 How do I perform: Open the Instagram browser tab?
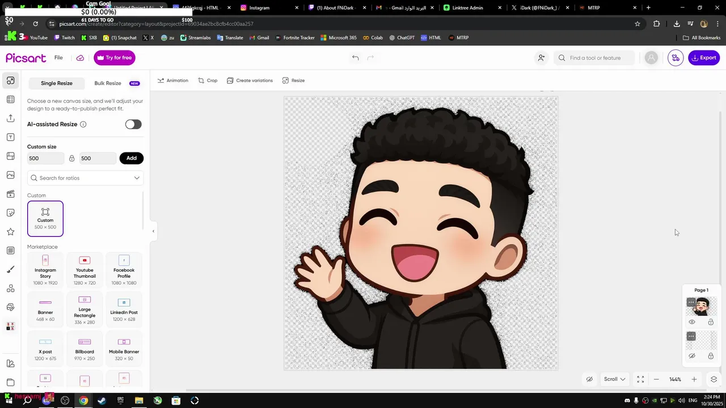click(259, 8)
